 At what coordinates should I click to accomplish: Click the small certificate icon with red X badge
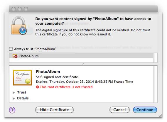tap(15, 56)
